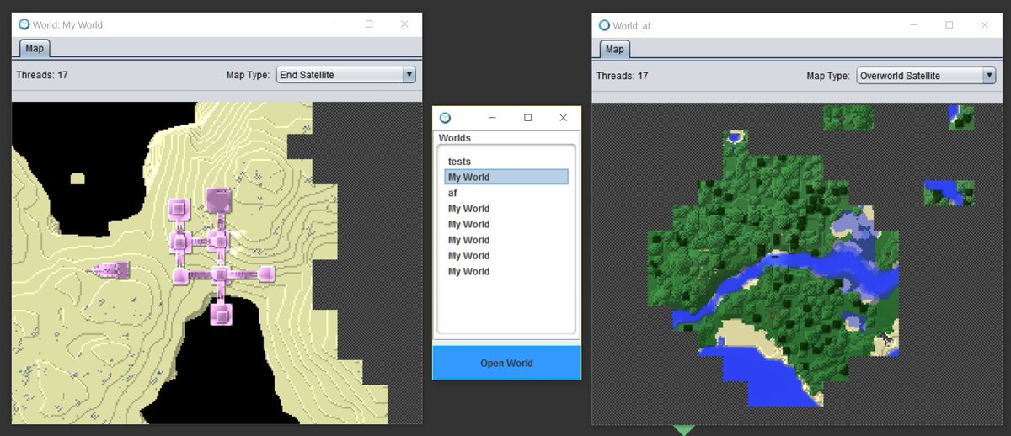This screenshot has width=1011, height=436.
Task: Maximize the World: af window
Action: click(x=949, y=24)
